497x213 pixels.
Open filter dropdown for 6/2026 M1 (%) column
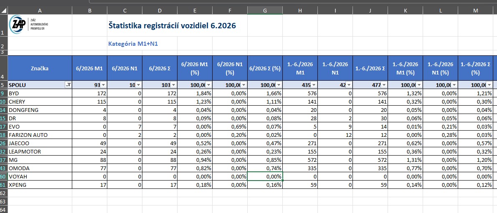(x=208, y=85)
